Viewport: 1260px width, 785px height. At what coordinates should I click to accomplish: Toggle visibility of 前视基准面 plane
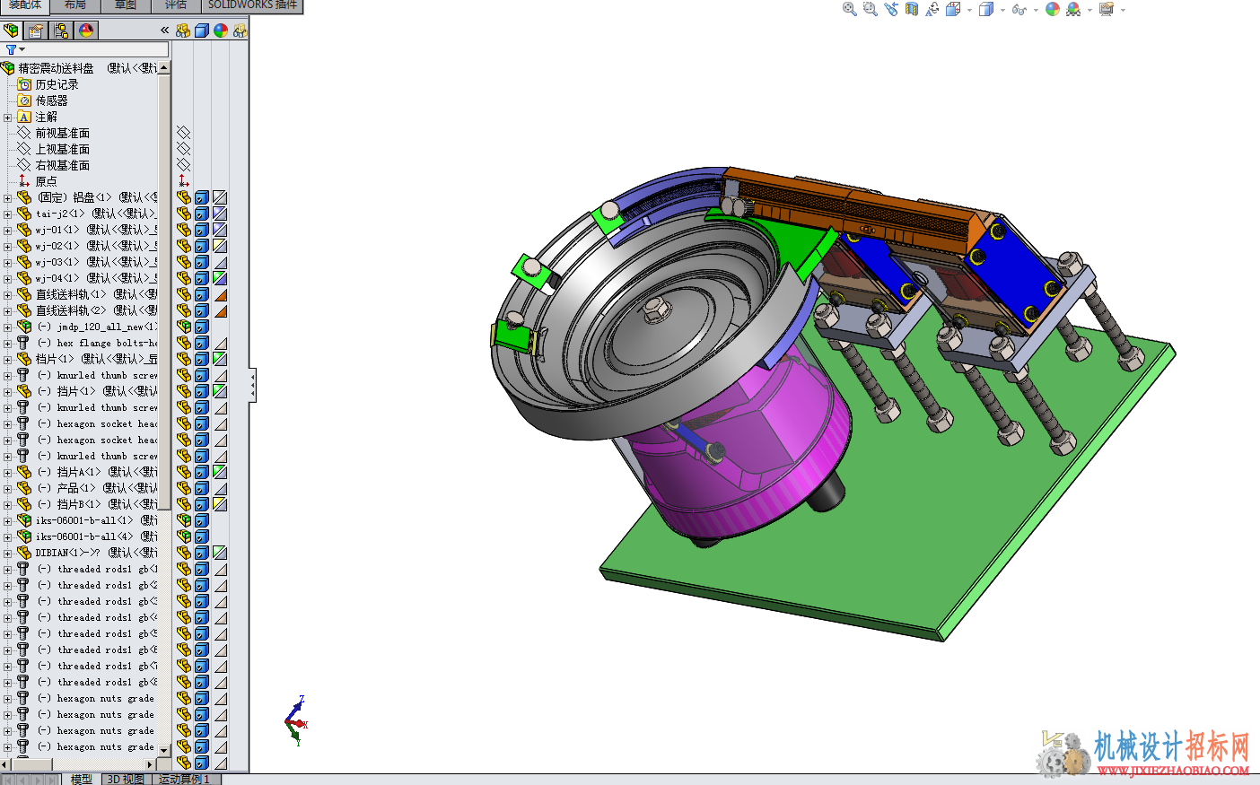183,133
